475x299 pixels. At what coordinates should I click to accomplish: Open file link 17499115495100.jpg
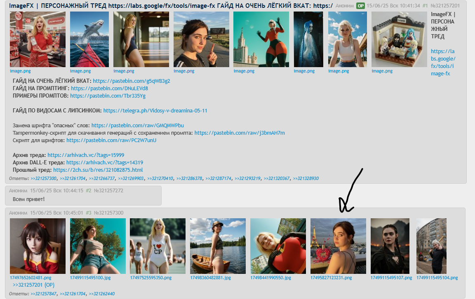pos(90,278)
